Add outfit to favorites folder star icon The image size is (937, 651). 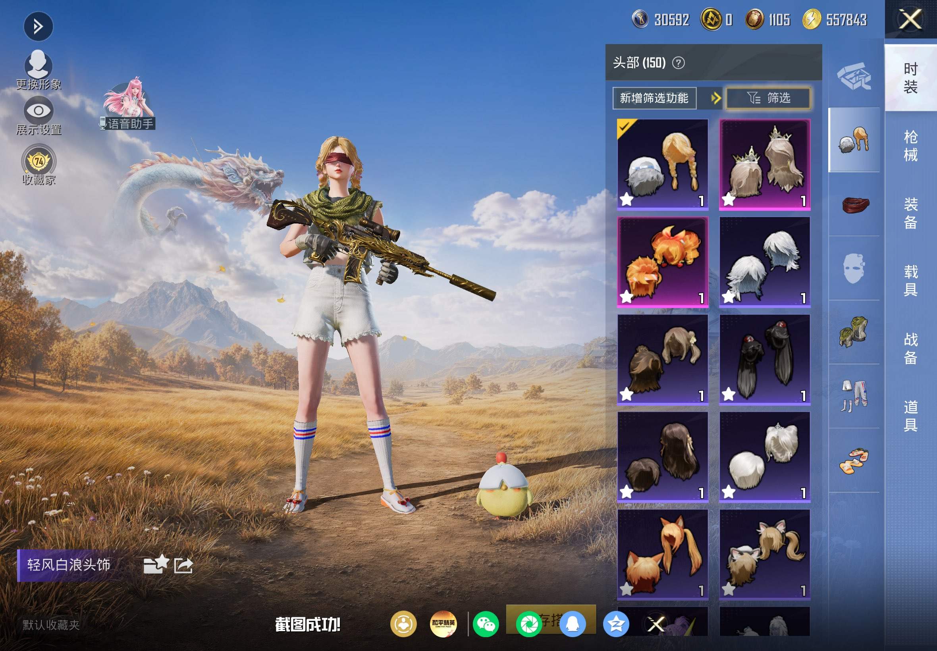[x=156, y=564]
